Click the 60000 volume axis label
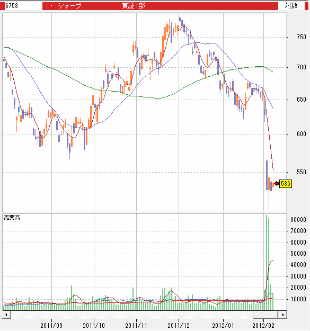 [x=298, y=243]
